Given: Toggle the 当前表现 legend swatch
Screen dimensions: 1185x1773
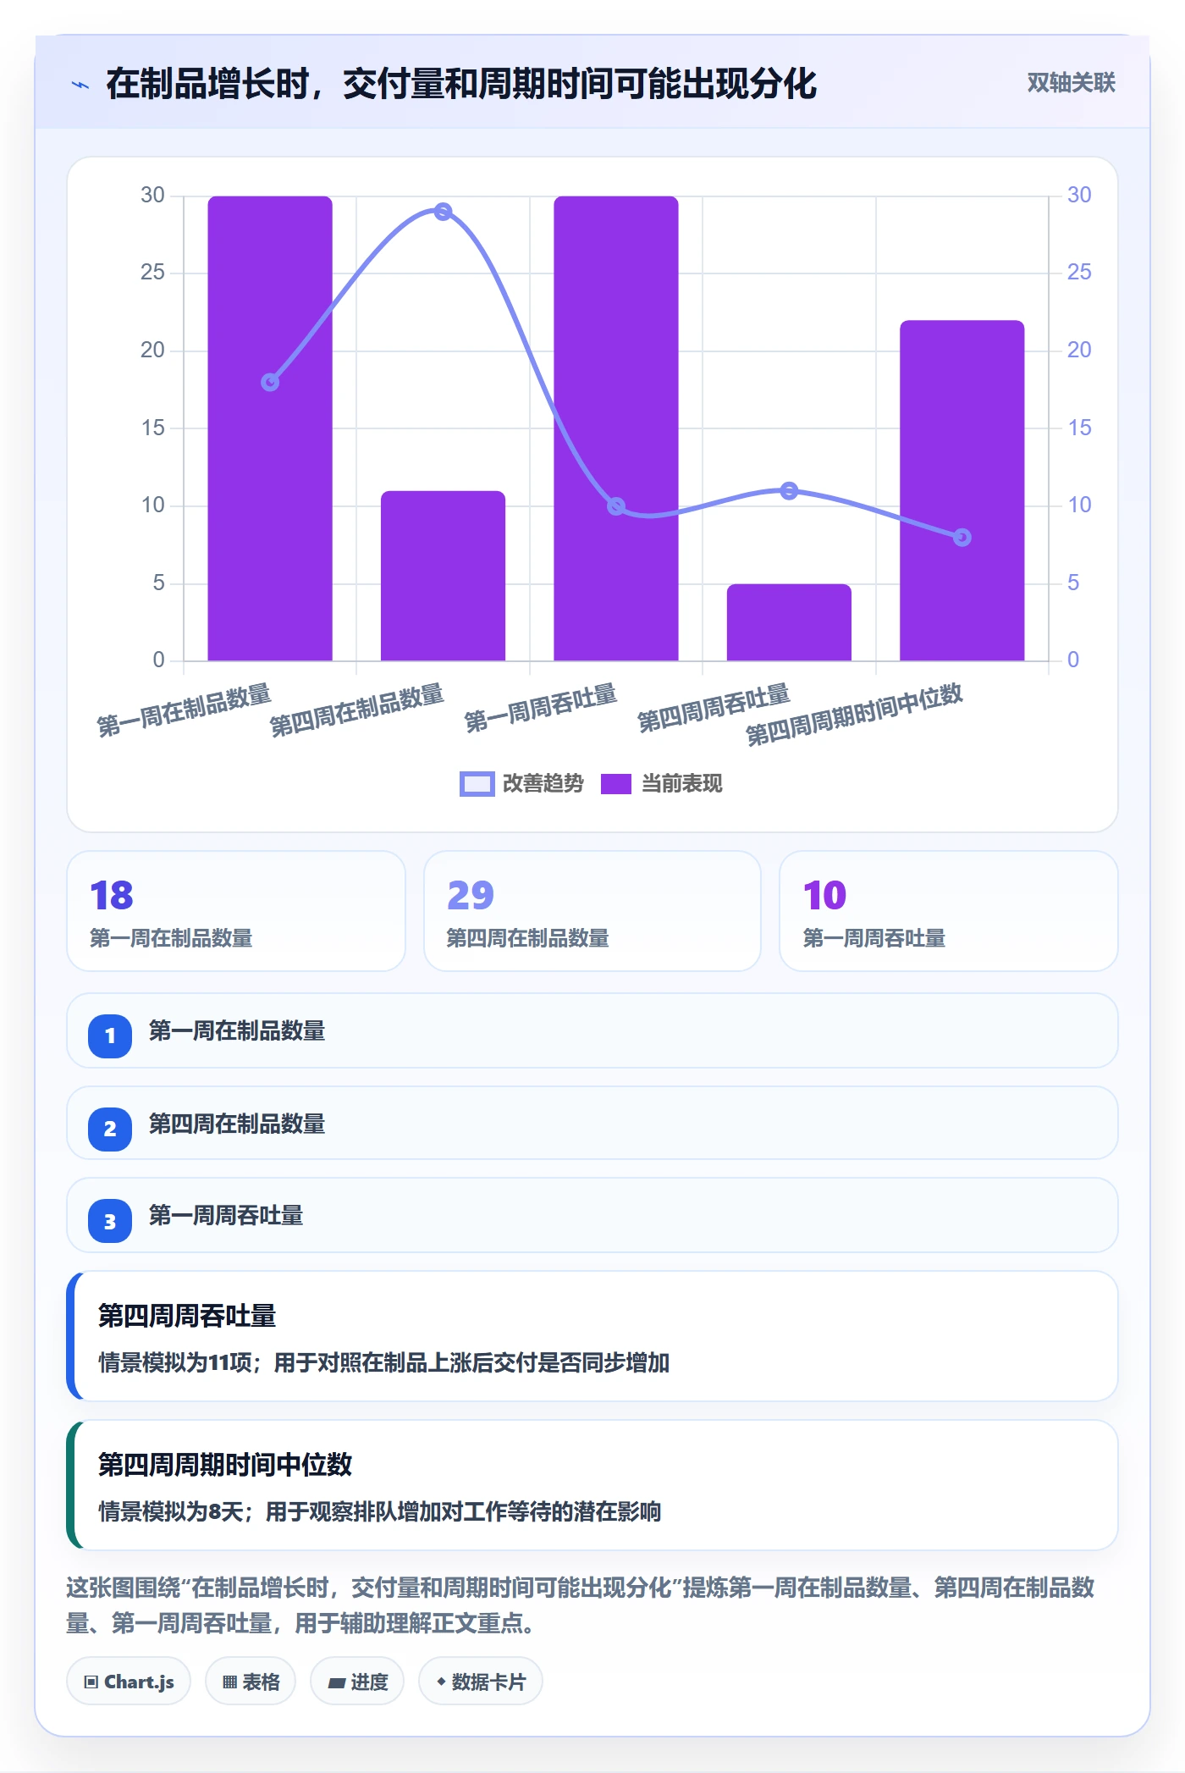Looking at the screenshot, I should point(616,784).
